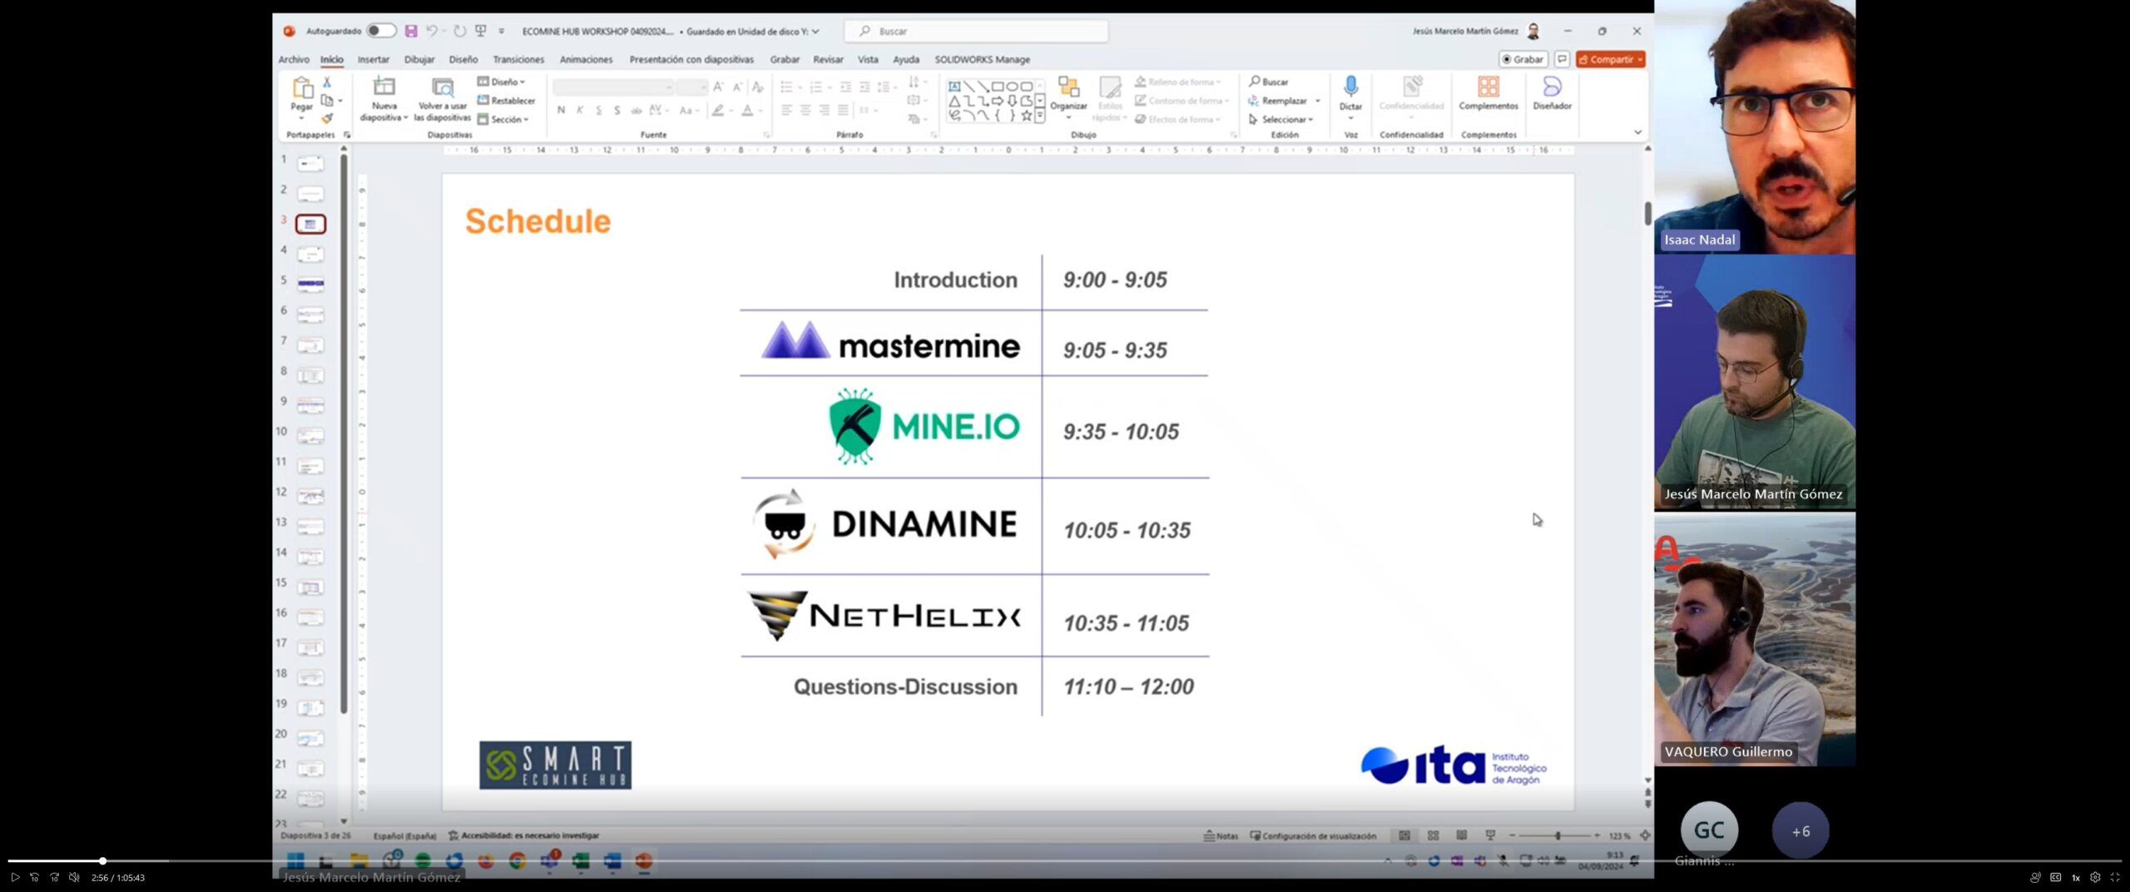The width and height of the screenshot is (2130, 892).
Task: Mute the video player volume
Action: coord(74,877)
